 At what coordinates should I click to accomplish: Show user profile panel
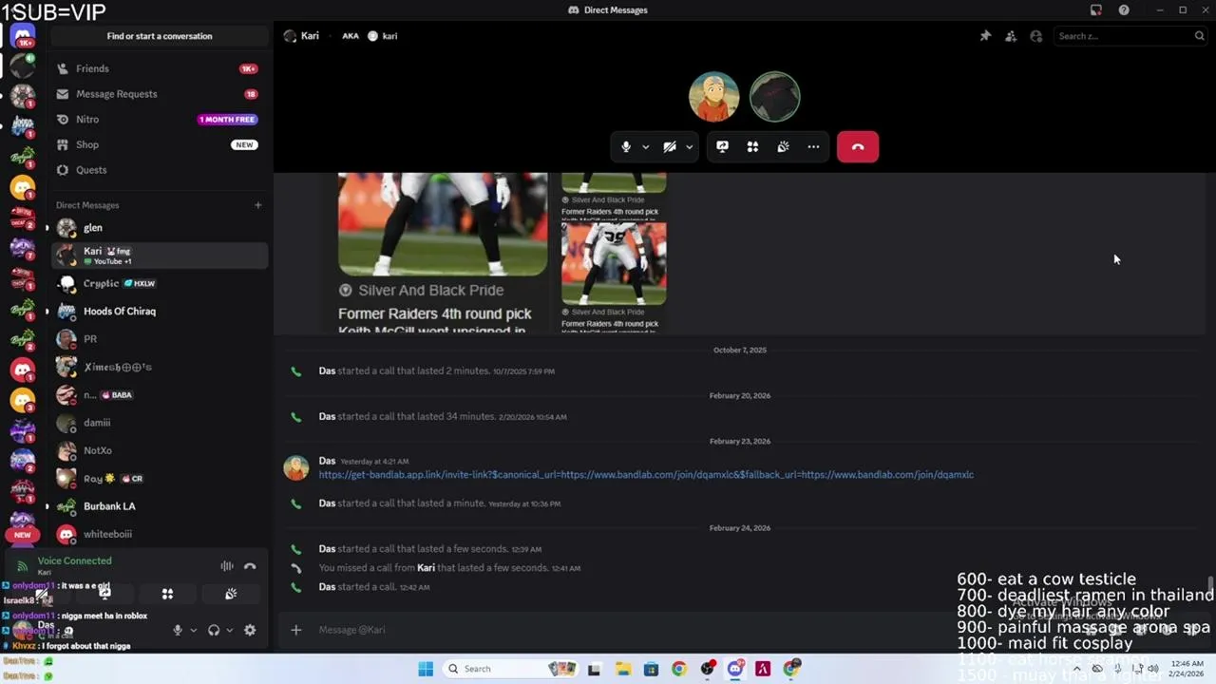coord(1036,36)
